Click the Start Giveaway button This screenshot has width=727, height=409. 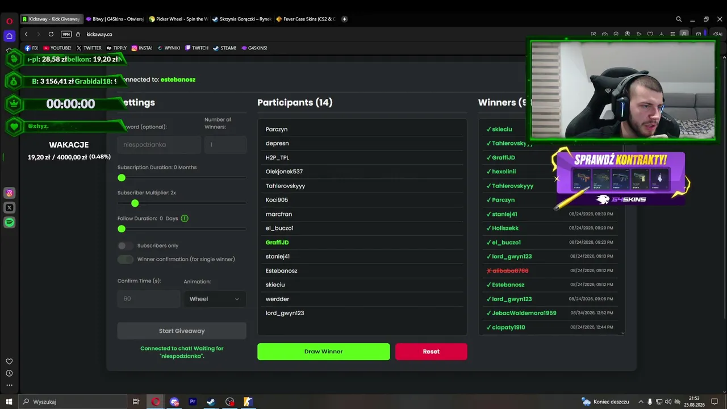[x=182, y=331]
